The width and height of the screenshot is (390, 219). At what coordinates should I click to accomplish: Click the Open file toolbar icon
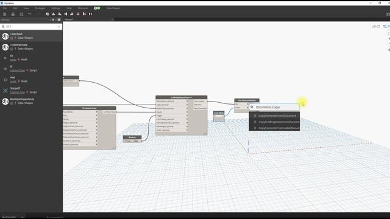[13, 14]
